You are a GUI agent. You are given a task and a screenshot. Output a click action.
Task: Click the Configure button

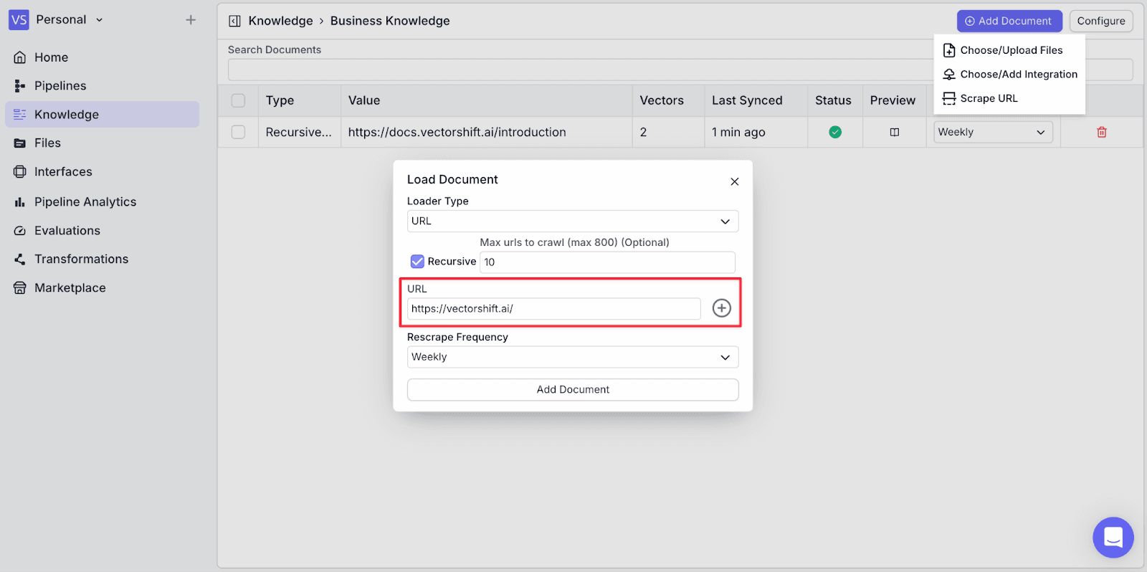(1101, 21)
